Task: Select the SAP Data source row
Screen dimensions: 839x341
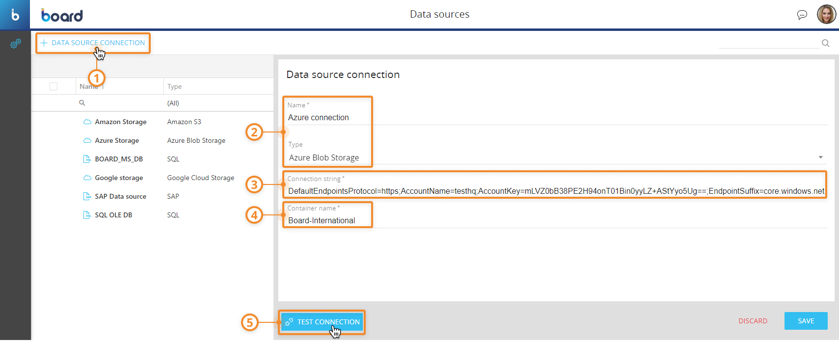Action: click(x=152, y=196)
